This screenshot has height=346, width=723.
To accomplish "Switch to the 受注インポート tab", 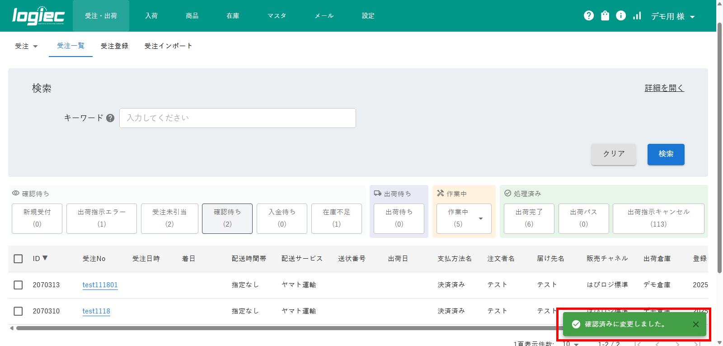I will point(168,46).
